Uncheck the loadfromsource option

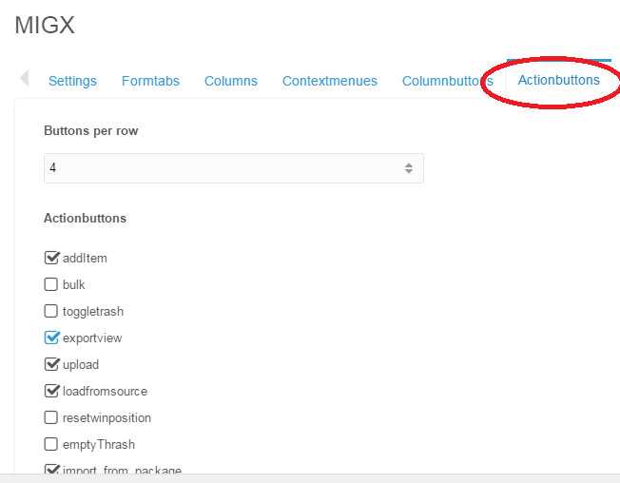(x=51, y=391)
